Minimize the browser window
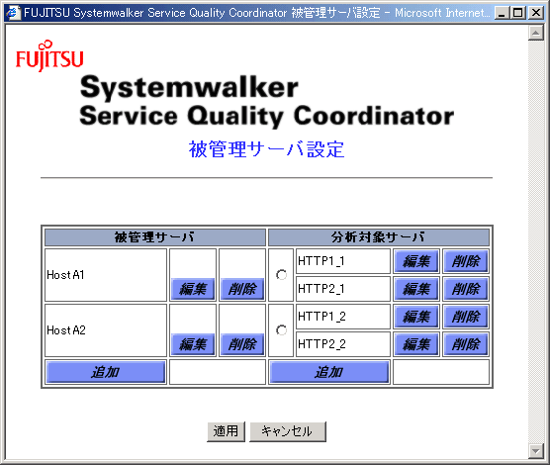550x465 pixels. 502,13
